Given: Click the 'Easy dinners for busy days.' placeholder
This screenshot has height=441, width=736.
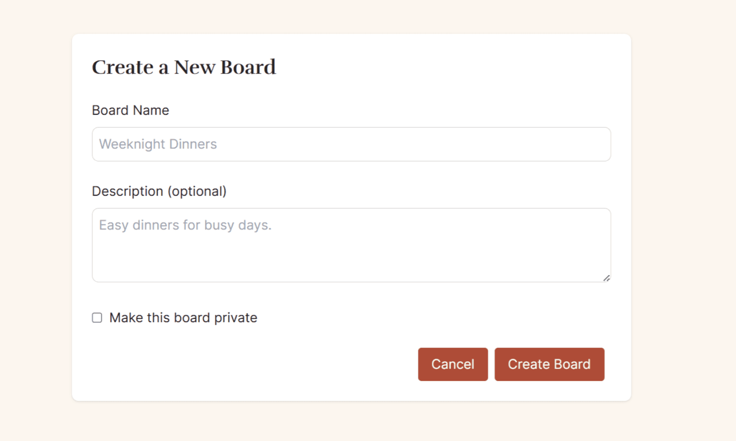Looking at the screenshot, I should click(x=185, y=225).
